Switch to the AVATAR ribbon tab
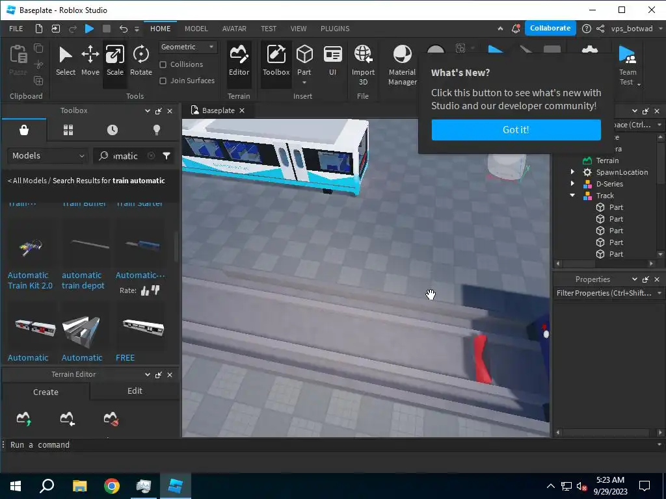Image resolution: width=666 pixels, height=499 pixels. [234, 29]
